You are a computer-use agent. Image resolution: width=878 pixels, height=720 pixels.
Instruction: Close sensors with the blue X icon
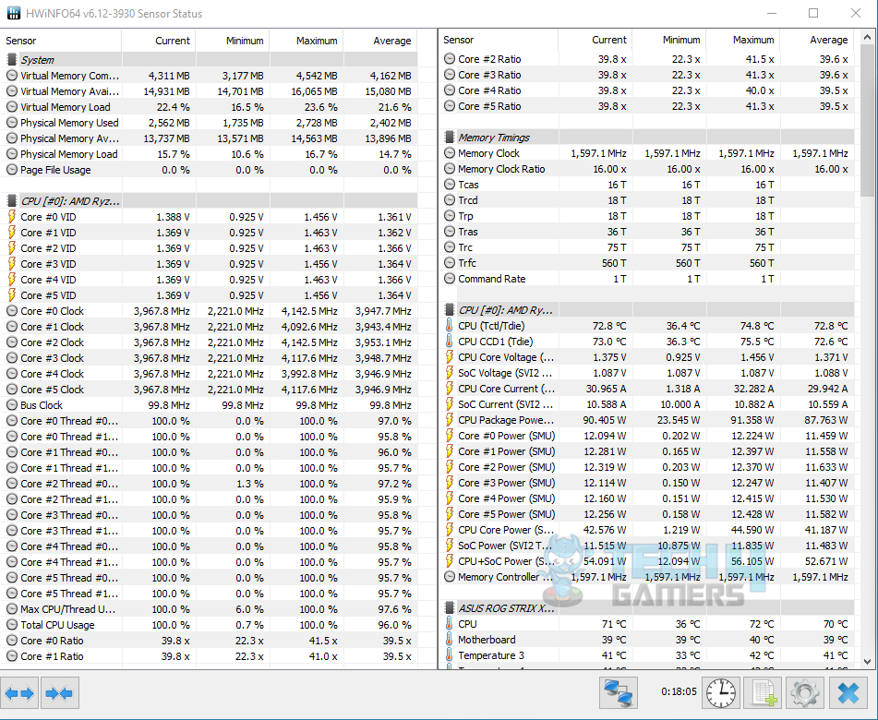(848, 693)
